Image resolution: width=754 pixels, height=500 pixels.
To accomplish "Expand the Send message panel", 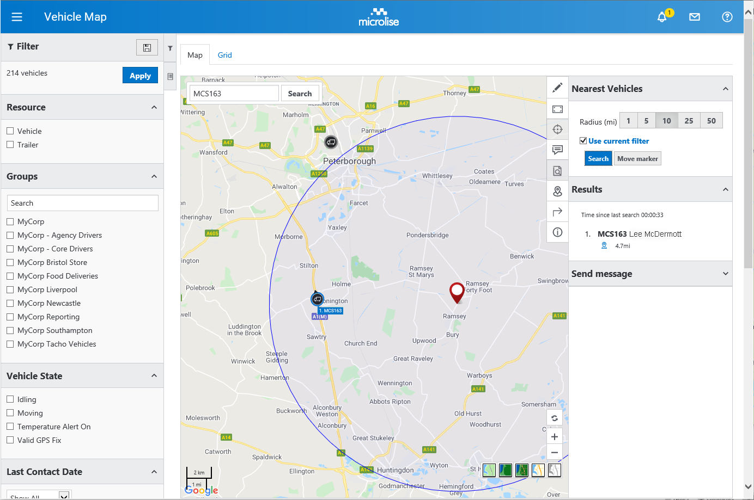I will (x=726, y=274).
